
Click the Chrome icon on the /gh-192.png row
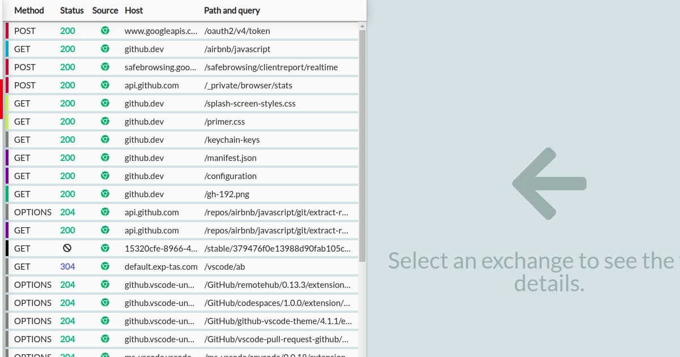(105, 194)
